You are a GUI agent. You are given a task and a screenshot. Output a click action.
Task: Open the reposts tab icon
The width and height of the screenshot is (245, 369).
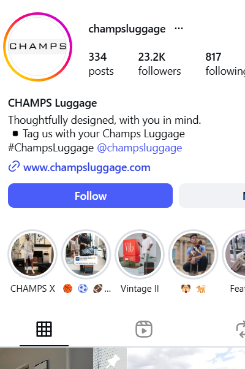pos(241,329)
